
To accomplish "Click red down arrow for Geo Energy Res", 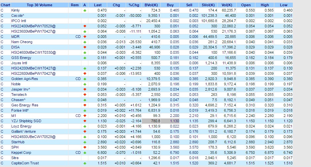I will (x=85, y=105).
